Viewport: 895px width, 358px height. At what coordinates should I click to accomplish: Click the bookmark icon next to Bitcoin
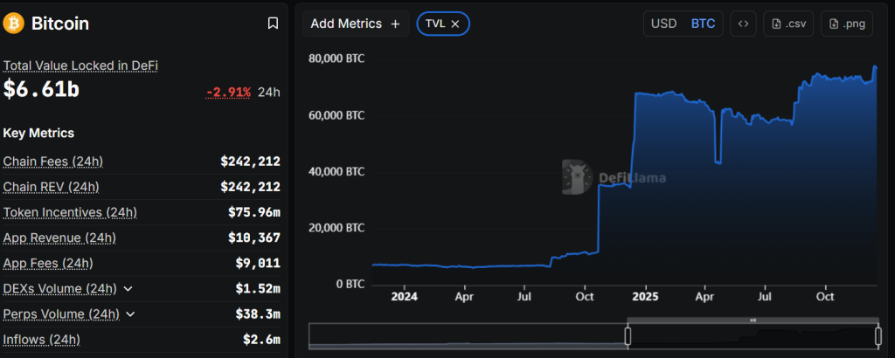pos(273,24)
